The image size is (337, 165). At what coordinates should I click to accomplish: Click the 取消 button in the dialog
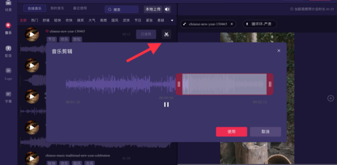click(265, 132)
